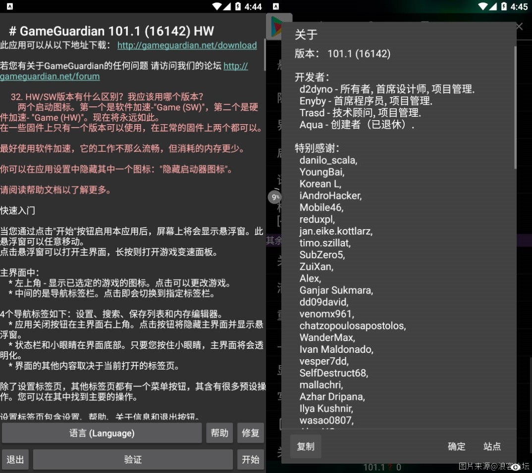The height and width of the screenshot is (473, 532).
Task: Click the Wi-Fi icon in left status bar
Action: coord(217,6)
